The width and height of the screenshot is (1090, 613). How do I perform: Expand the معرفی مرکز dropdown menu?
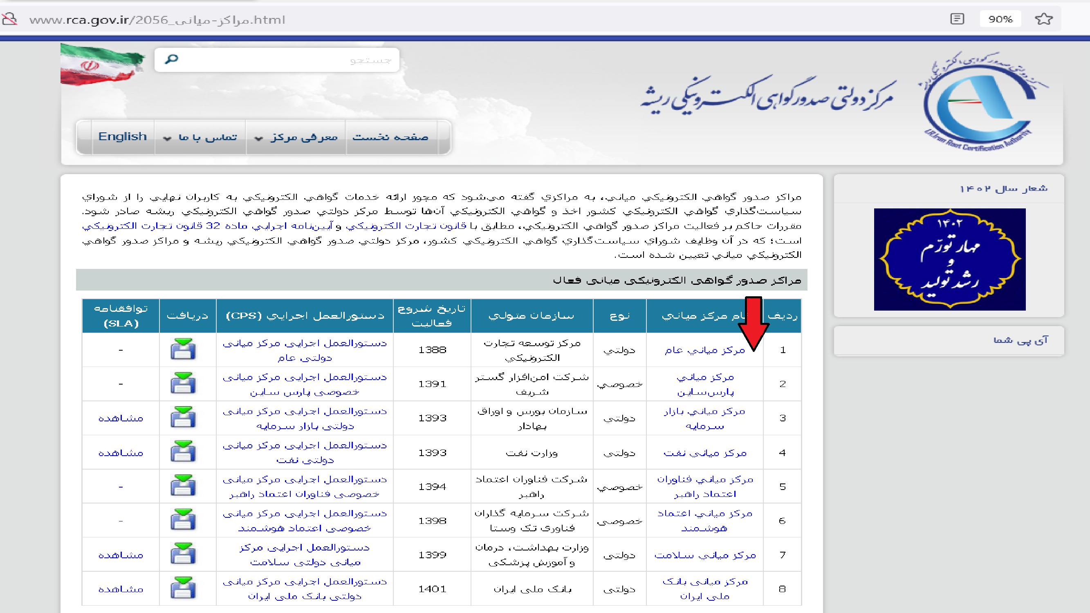pyautogui.click(x=296, y=137)
